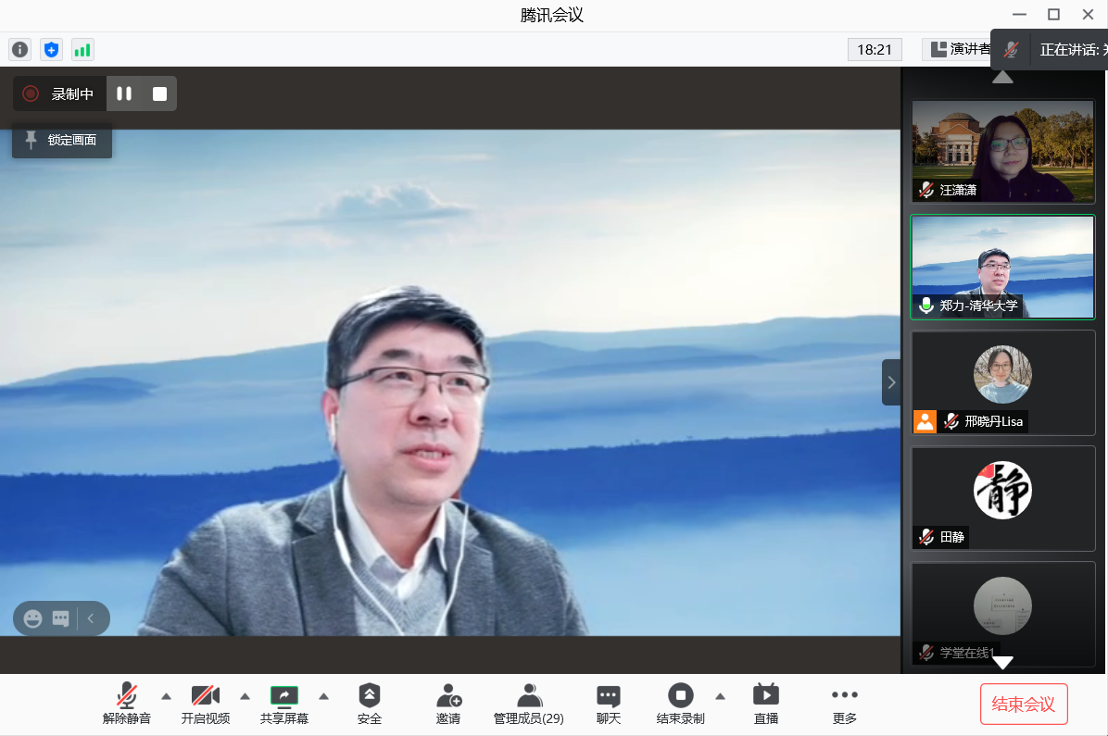Open the 更多 options menu
Viewport: 1108px width, 736px height.
[x=844, y=705]
